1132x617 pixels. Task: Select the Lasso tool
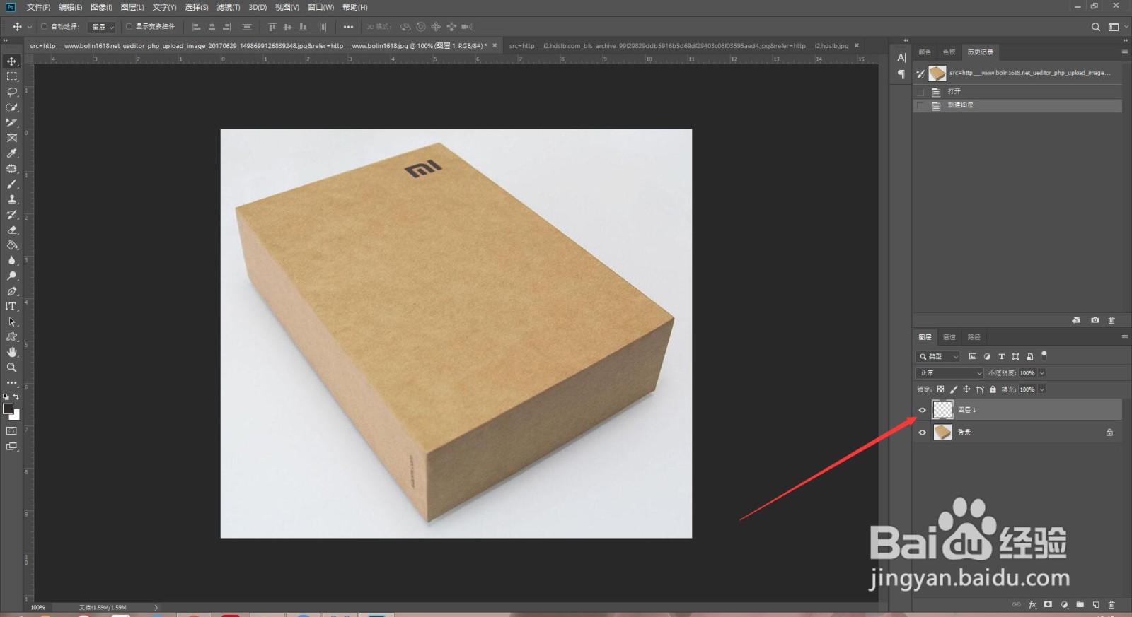pos(12,92)
